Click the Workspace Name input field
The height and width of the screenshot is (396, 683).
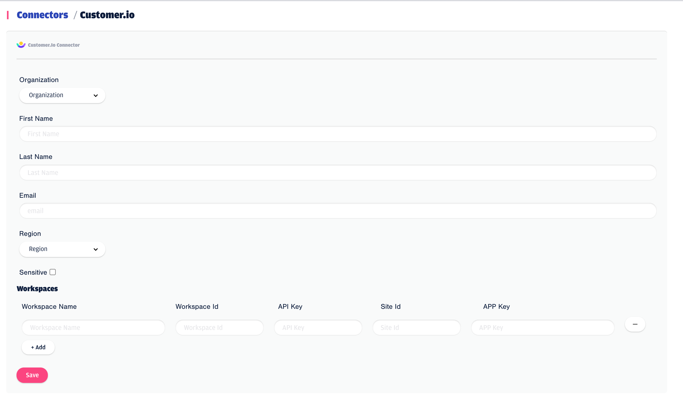point(93,328)
